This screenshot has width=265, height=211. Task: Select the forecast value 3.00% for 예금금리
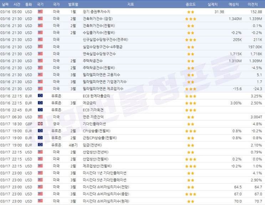[x=236, y=103]
